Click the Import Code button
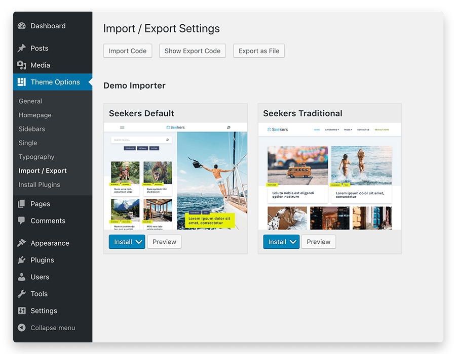 point(128,51)
